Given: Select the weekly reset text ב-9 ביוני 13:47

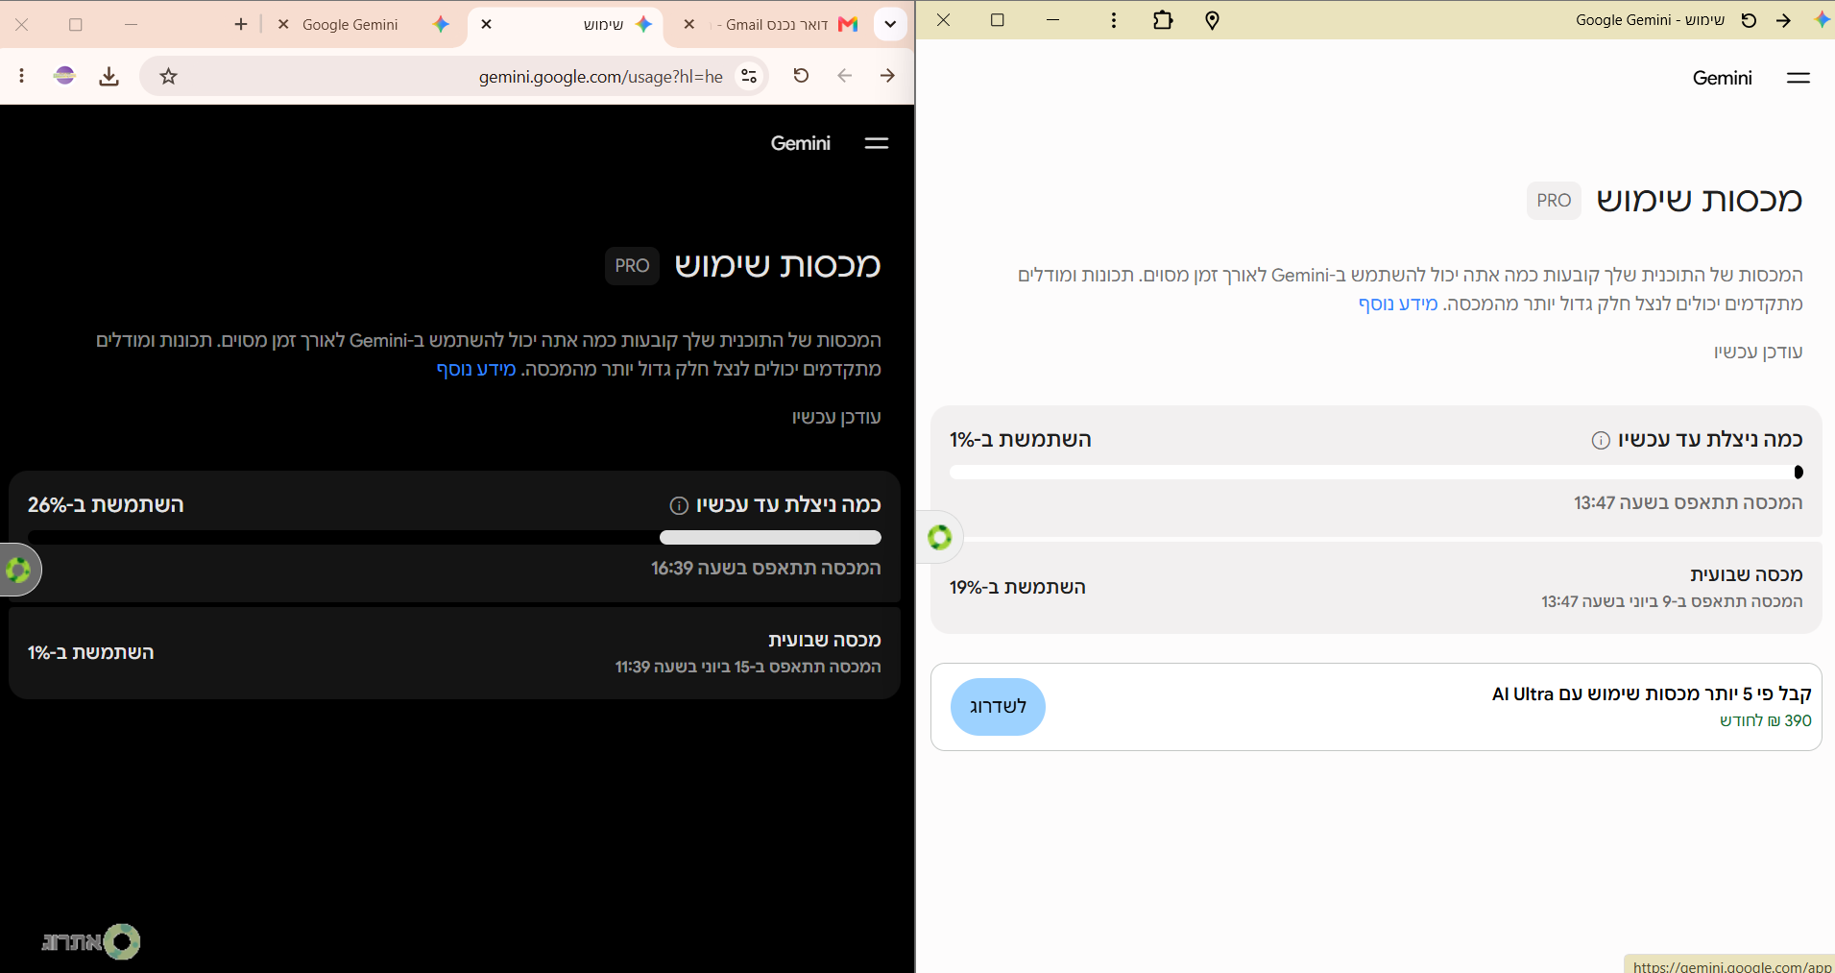Looking at the screenshot, I should (1672, 601).
